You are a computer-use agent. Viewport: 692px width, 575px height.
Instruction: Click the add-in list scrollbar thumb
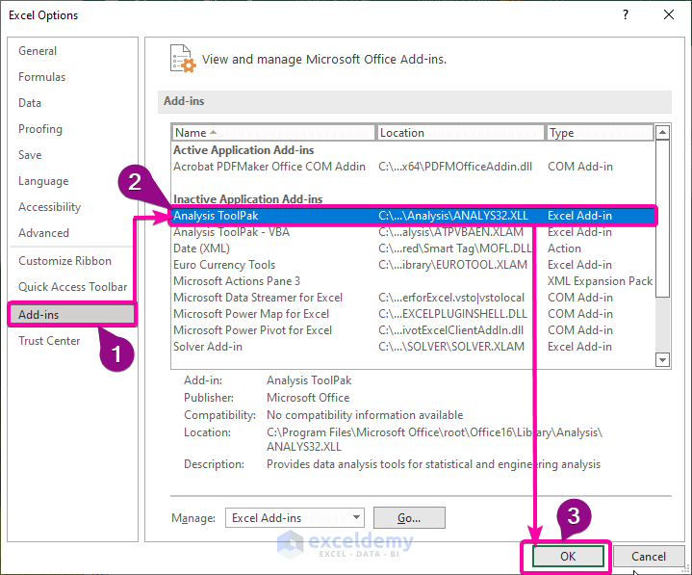[x=662, y=219]
